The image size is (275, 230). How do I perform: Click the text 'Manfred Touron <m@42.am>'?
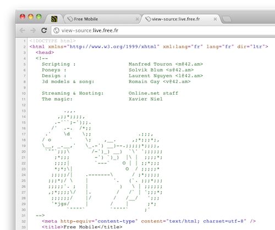point(166,64)
